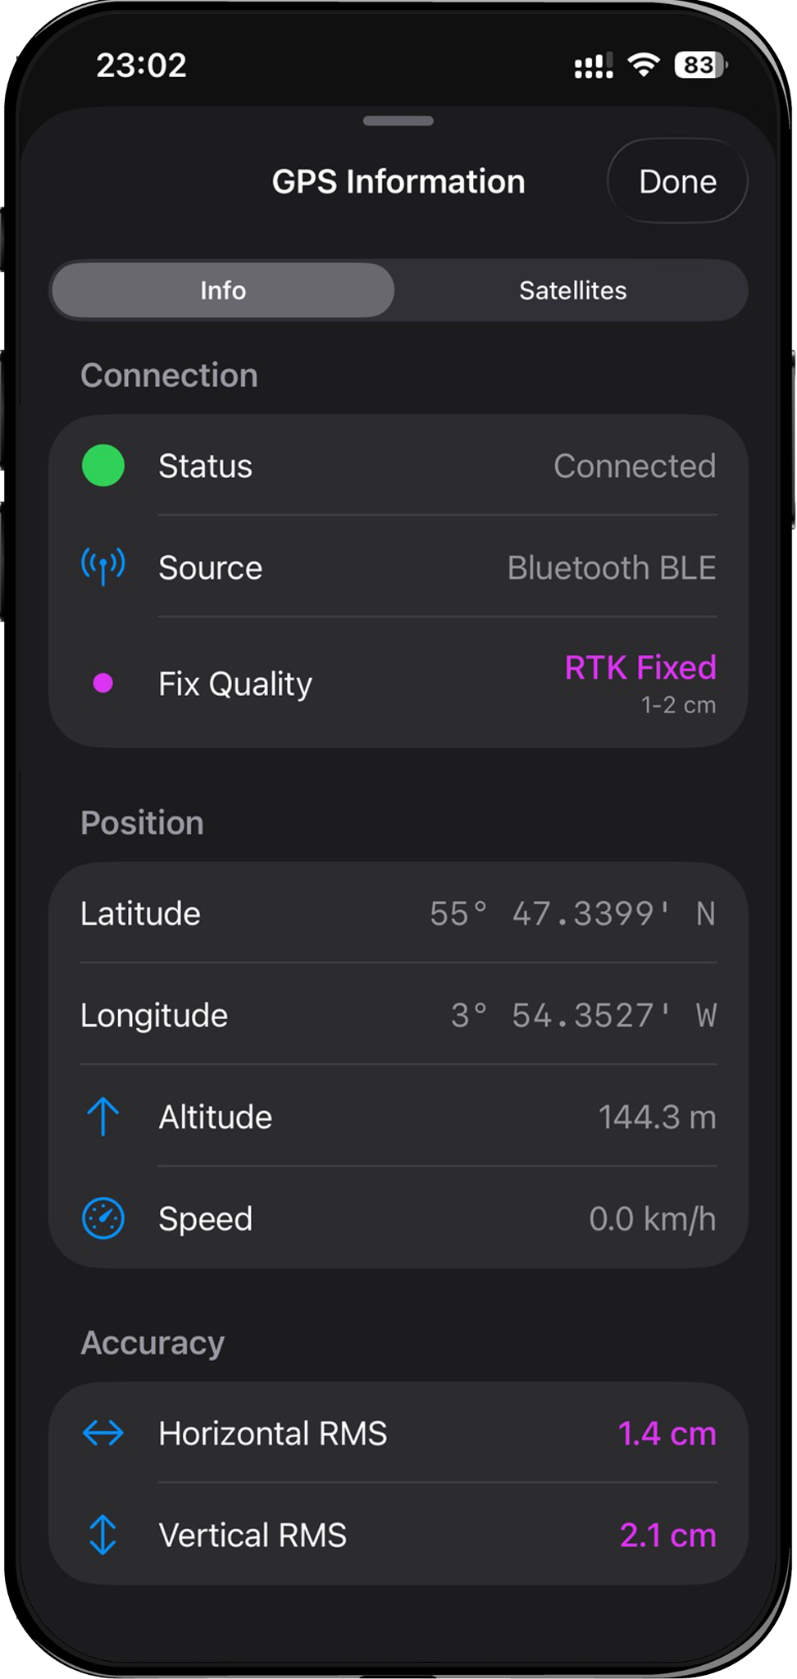This screenshot has width=797, height=1679.
Task: Tap the 1.4 cm horizontal accuracy value
Action: [667, 1433]
